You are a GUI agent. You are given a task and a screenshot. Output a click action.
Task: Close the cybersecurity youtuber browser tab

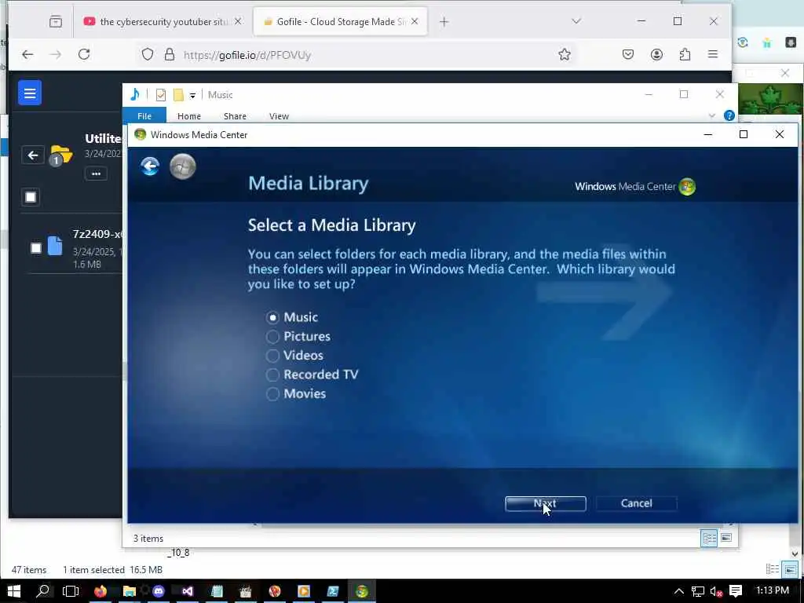[237, 21]
